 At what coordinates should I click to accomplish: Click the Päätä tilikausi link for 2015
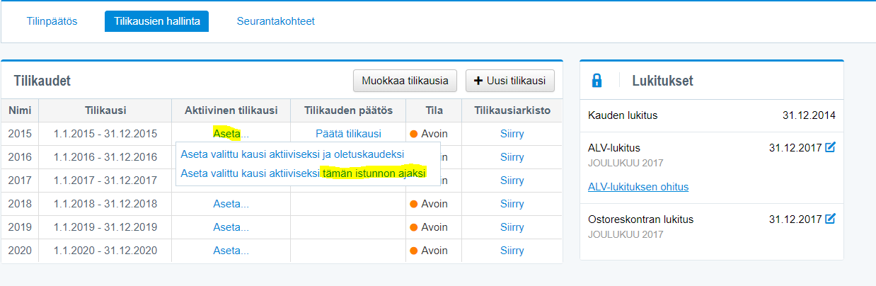click(348, 134)
